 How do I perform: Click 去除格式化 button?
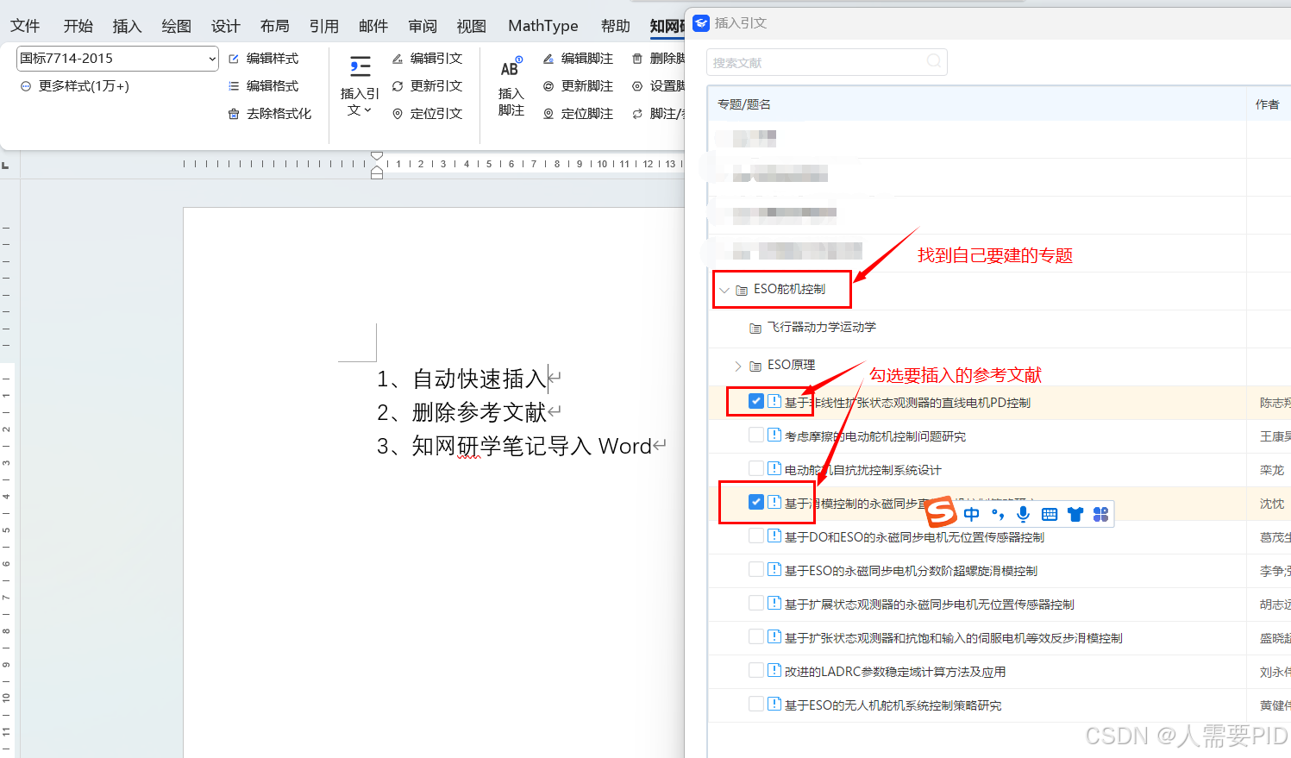pyautogui.click(x=269, y=114)
